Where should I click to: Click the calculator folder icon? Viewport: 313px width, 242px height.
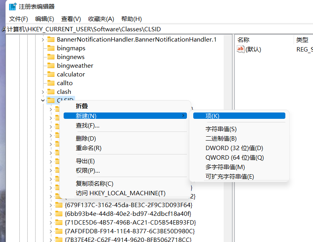pyautogui.click(x=51, y=74)
